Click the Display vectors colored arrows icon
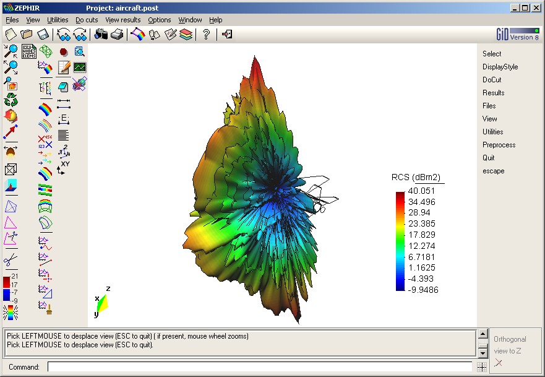545x377 pixels. pos(45,157)
